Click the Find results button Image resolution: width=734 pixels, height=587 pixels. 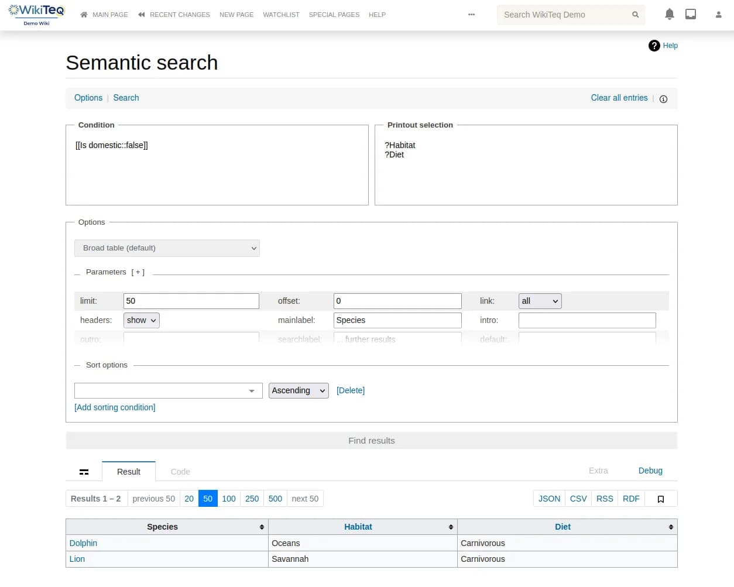[372, 441]
